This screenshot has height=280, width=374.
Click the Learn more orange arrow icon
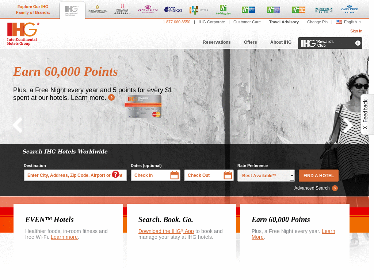coord(111,97)
